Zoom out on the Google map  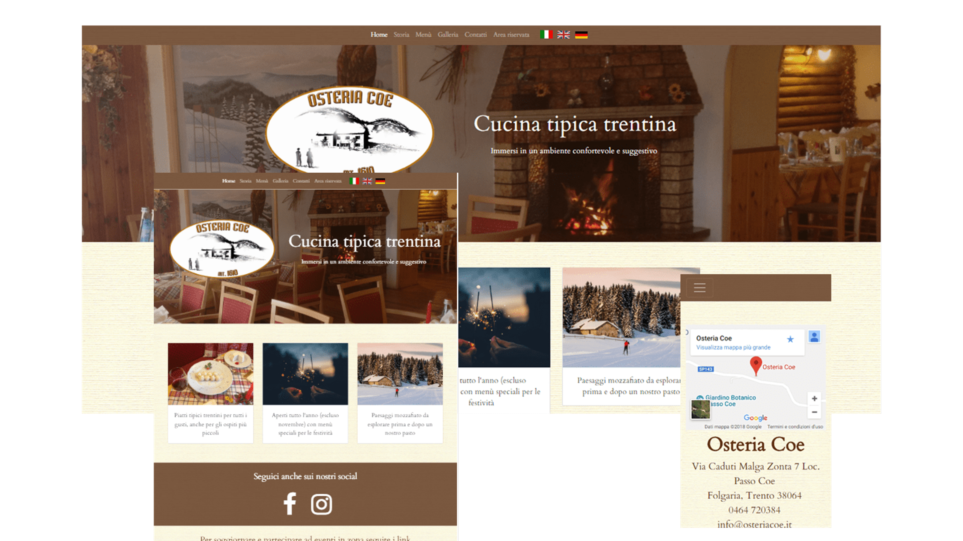(x=814, y=412)
